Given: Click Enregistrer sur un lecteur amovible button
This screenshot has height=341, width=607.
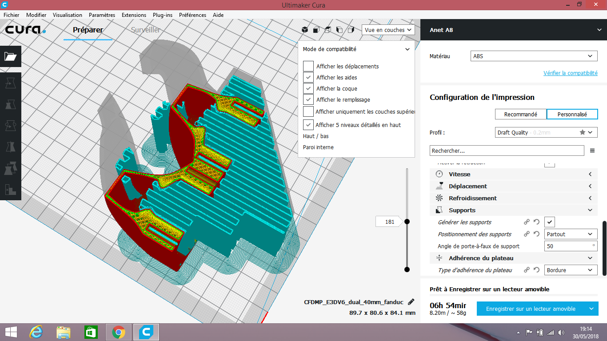Looking at the screenshot, I should coord(531,309).
